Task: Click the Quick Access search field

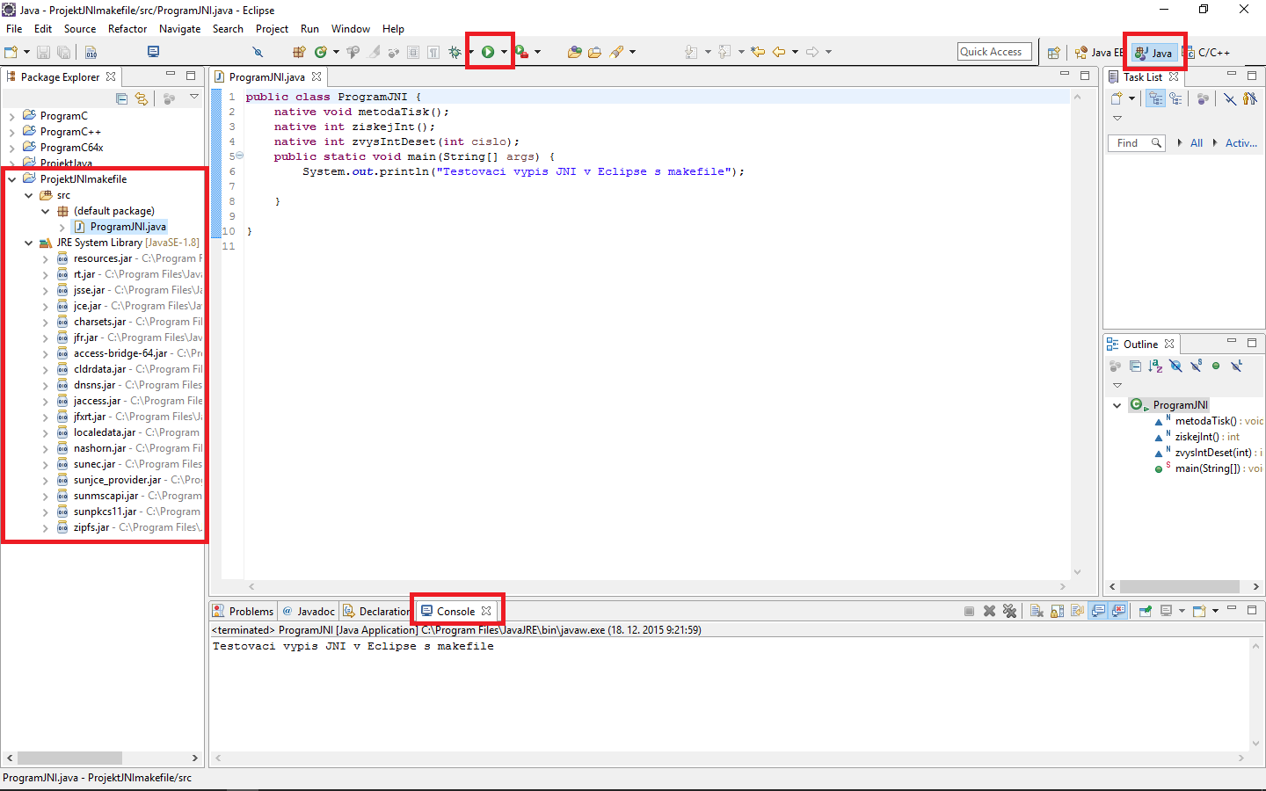Action: tap(993, 52)
